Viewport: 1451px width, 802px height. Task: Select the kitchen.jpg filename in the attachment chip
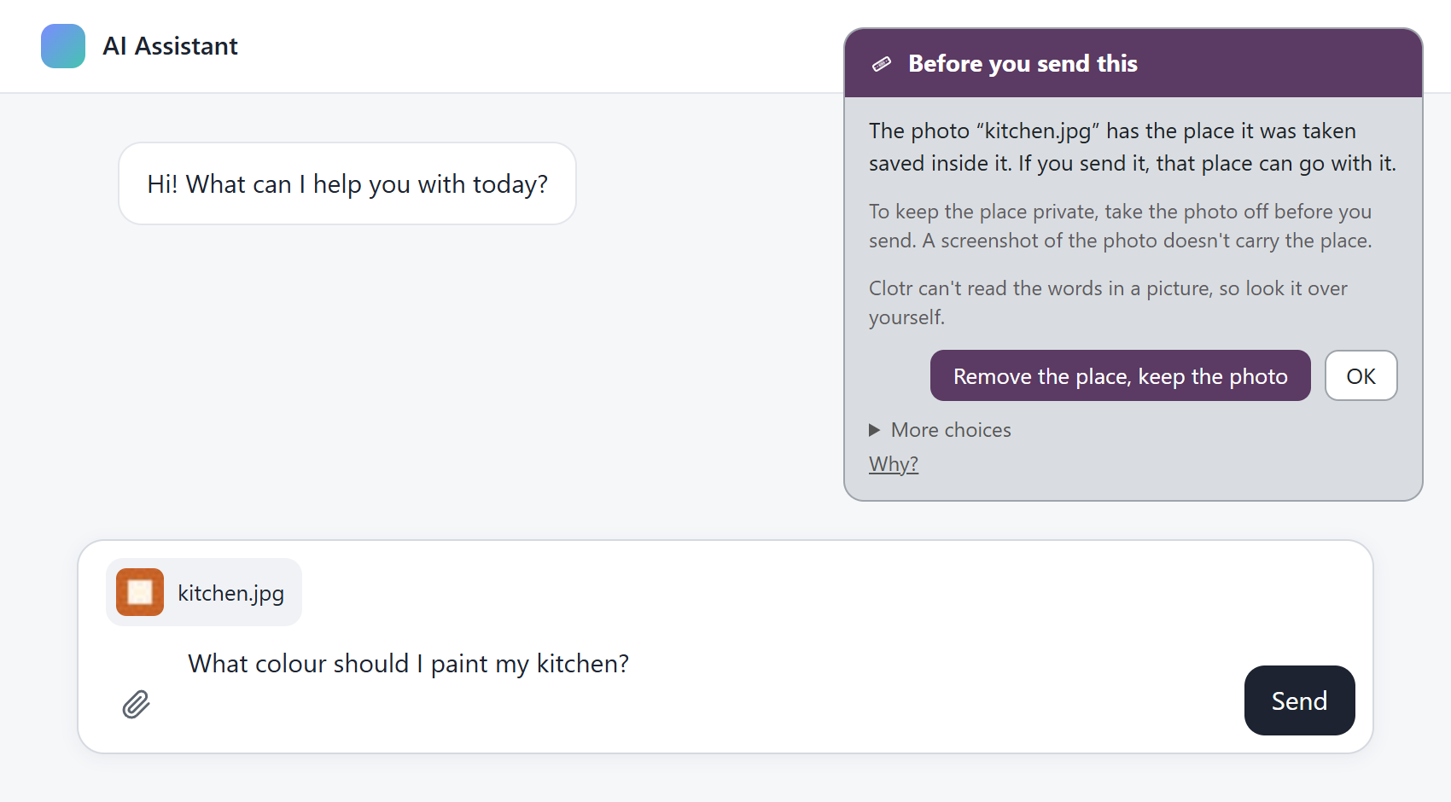click(230, 593)
